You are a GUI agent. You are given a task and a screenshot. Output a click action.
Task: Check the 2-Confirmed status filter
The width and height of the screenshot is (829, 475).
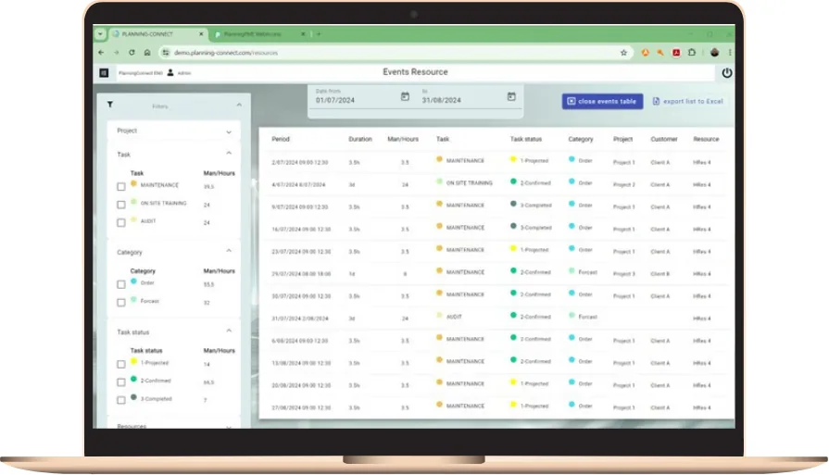point(121,382)
